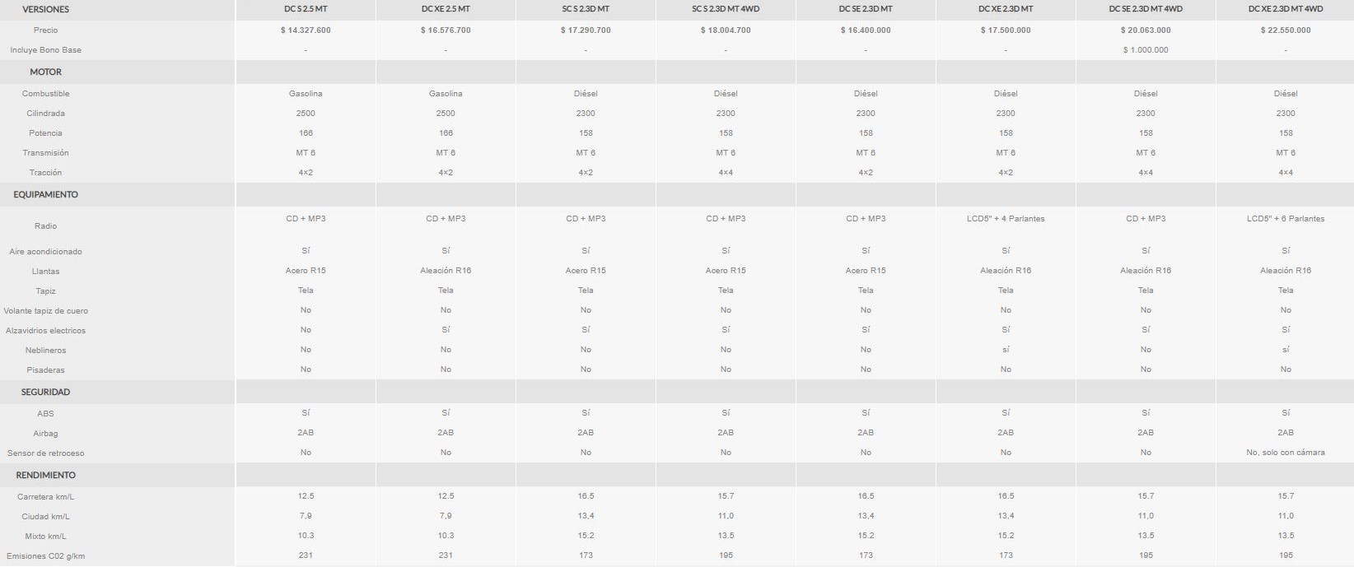Select the DC XE 2.5 MT column header
Viewport: 1354px width, 567px height.
(x=446, y=9)
